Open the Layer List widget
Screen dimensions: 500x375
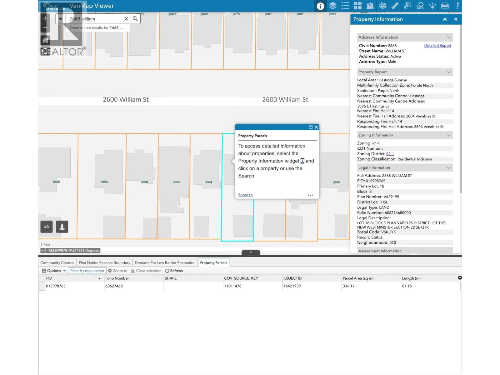[x=333, y=6]
